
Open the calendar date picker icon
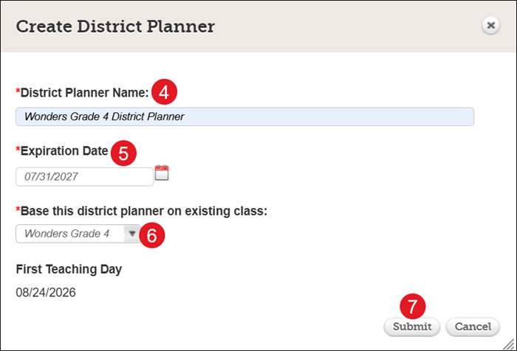pyautogui.click(x=162, y=173)
